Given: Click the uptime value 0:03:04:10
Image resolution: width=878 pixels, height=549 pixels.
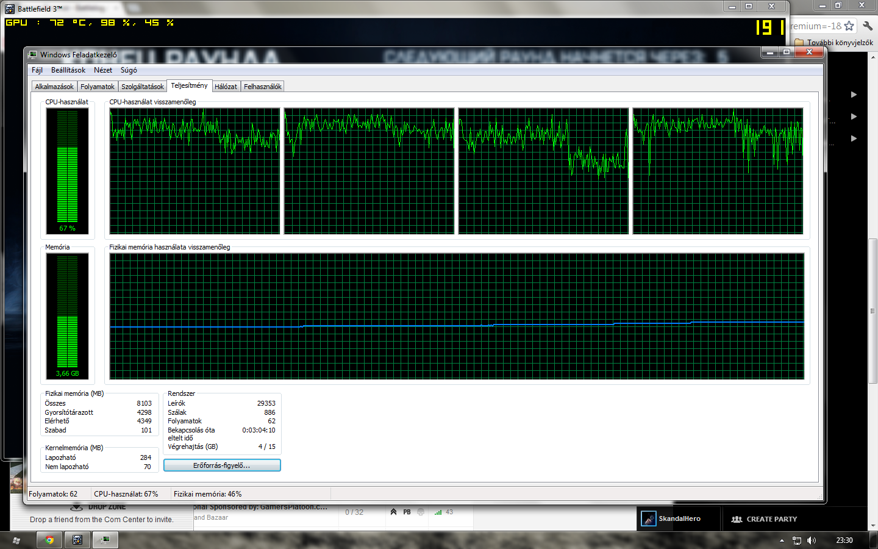Looking at the screenshot, I should (x=259, y=430).
